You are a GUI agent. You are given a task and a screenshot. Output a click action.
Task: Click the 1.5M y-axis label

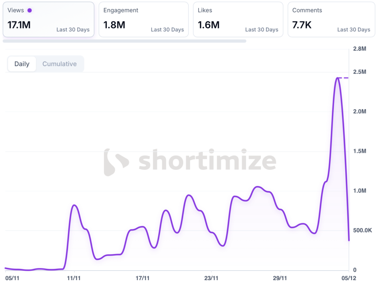click(x=358, y=151)
